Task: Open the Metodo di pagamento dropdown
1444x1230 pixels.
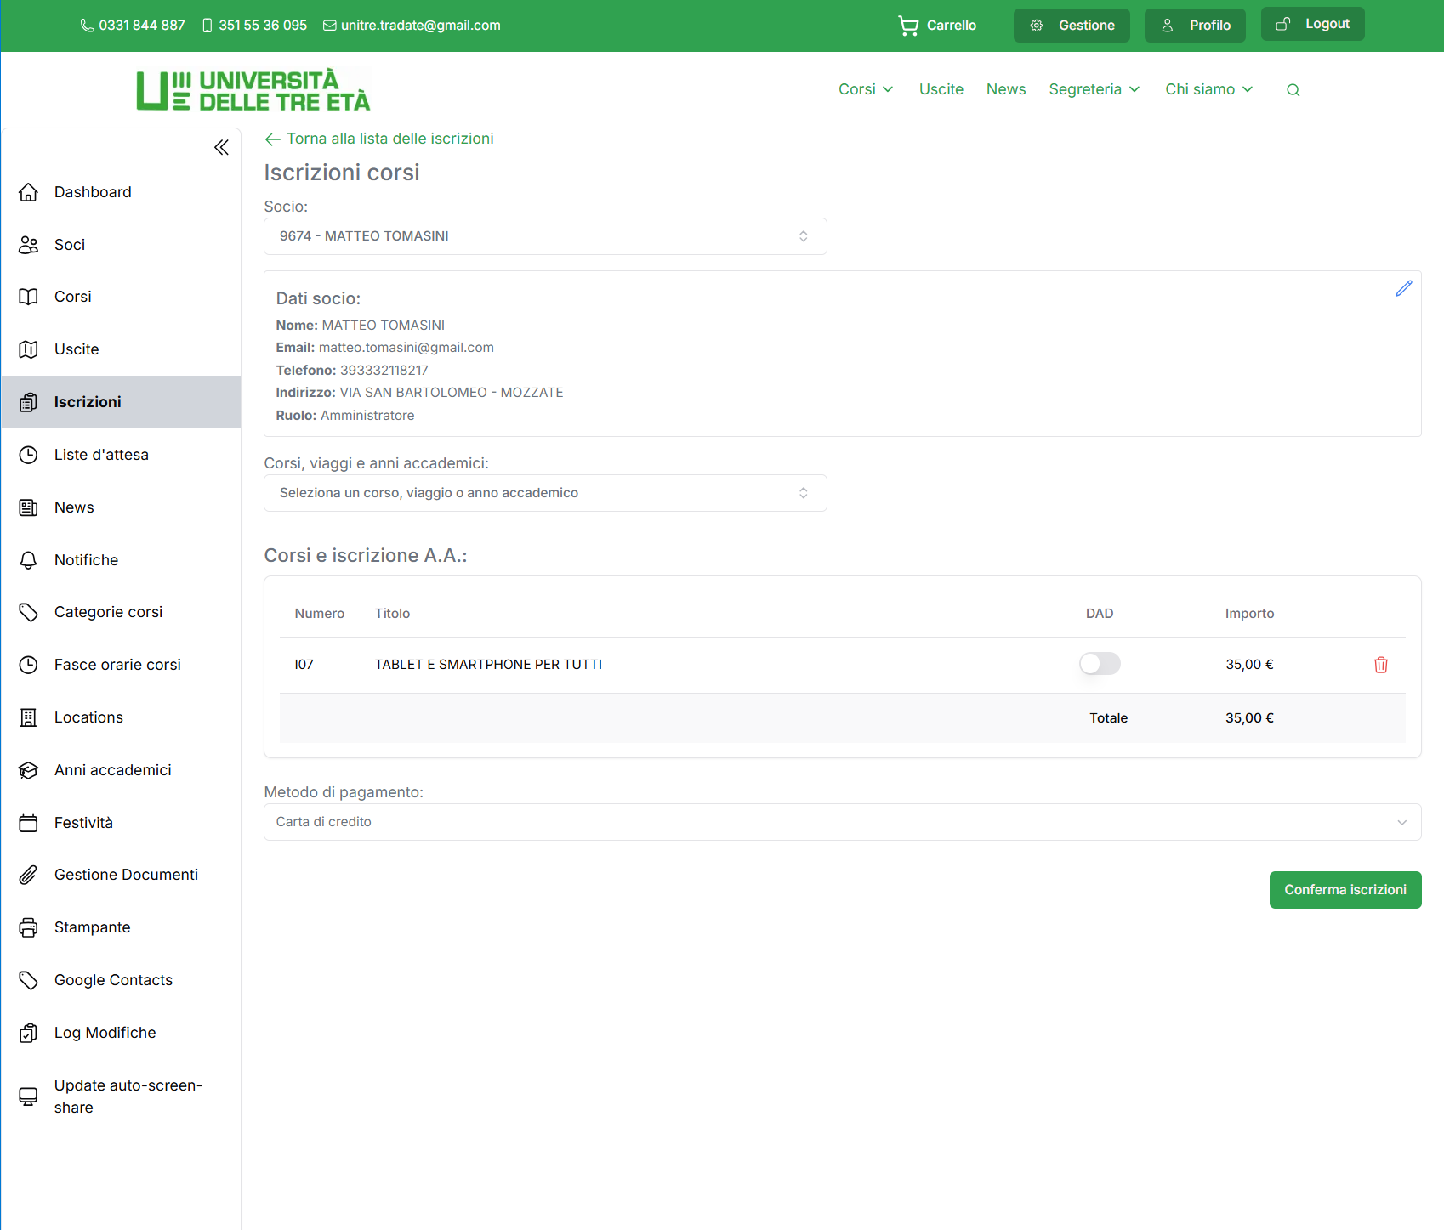Action: pos(842,822)
